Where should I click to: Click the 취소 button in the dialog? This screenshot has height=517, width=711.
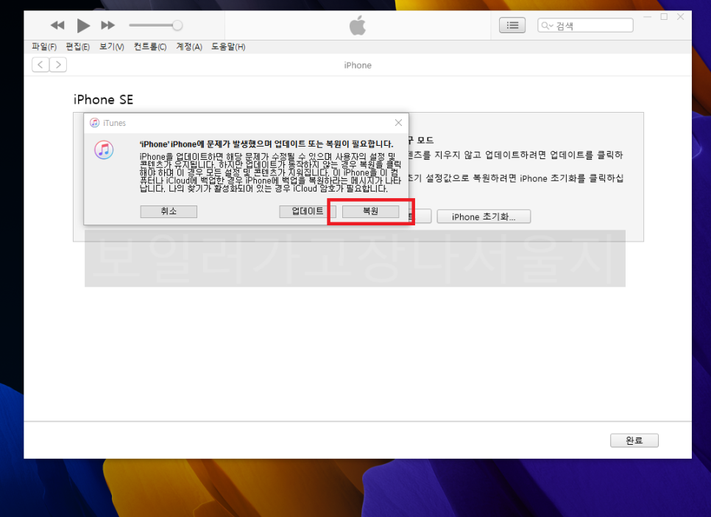tap(169, 211)
